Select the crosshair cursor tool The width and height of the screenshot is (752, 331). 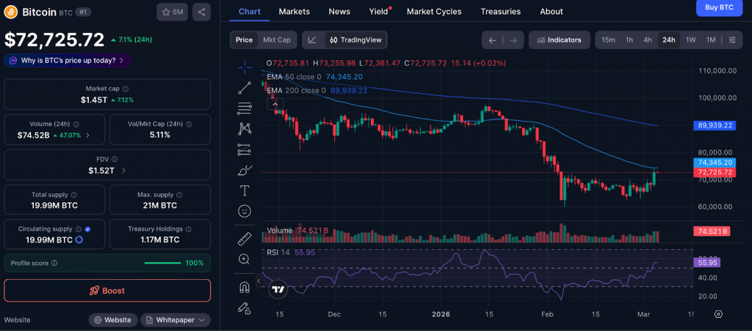pyautogui.click(x=245, y=67)
